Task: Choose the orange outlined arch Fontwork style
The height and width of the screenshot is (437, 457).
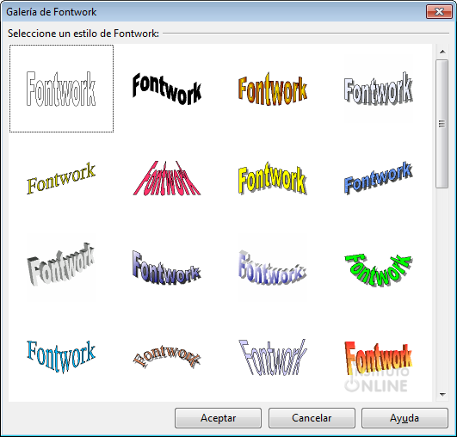Action: coord(167,357)
